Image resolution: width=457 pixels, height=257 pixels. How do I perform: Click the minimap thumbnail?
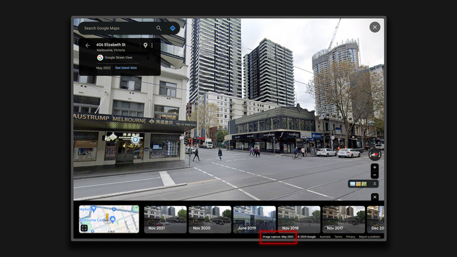[x=109, y=219]
